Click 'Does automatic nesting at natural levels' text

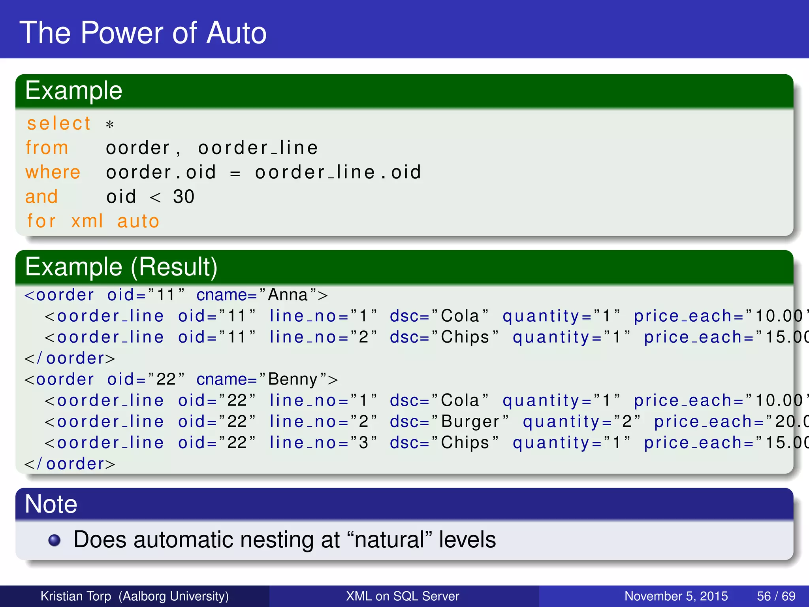(284, 540)
